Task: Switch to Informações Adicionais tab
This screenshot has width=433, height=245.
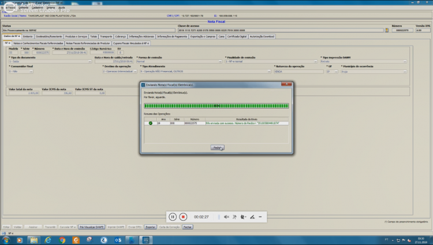Action: pos(141,36)
